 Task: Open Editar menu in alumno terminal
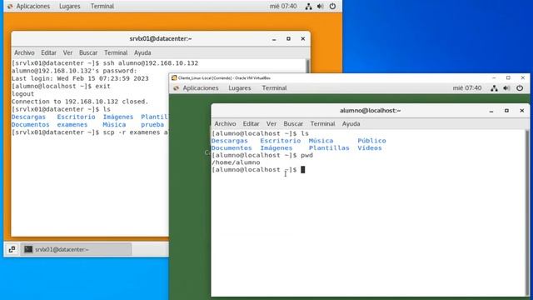[x=251, y=124]
